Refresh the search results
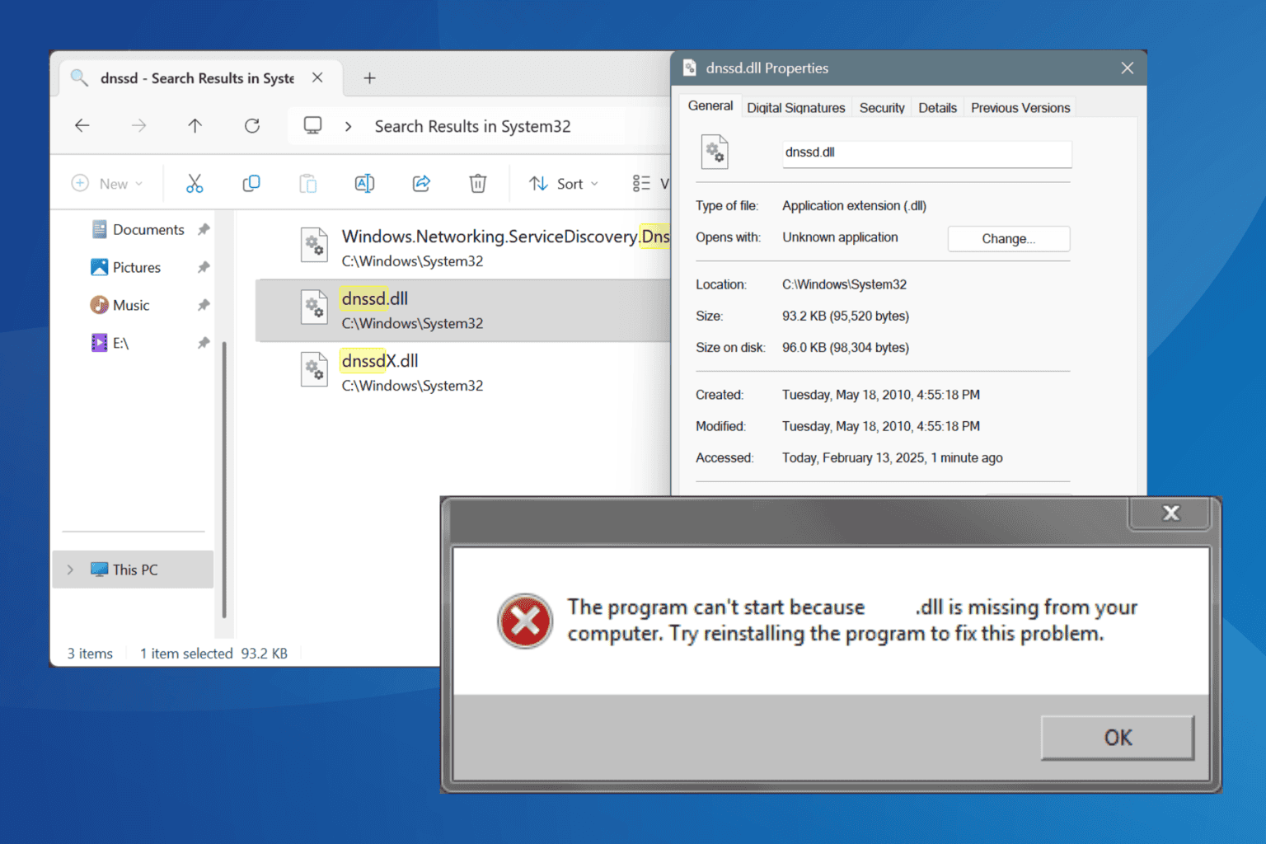 click(252, 125)
